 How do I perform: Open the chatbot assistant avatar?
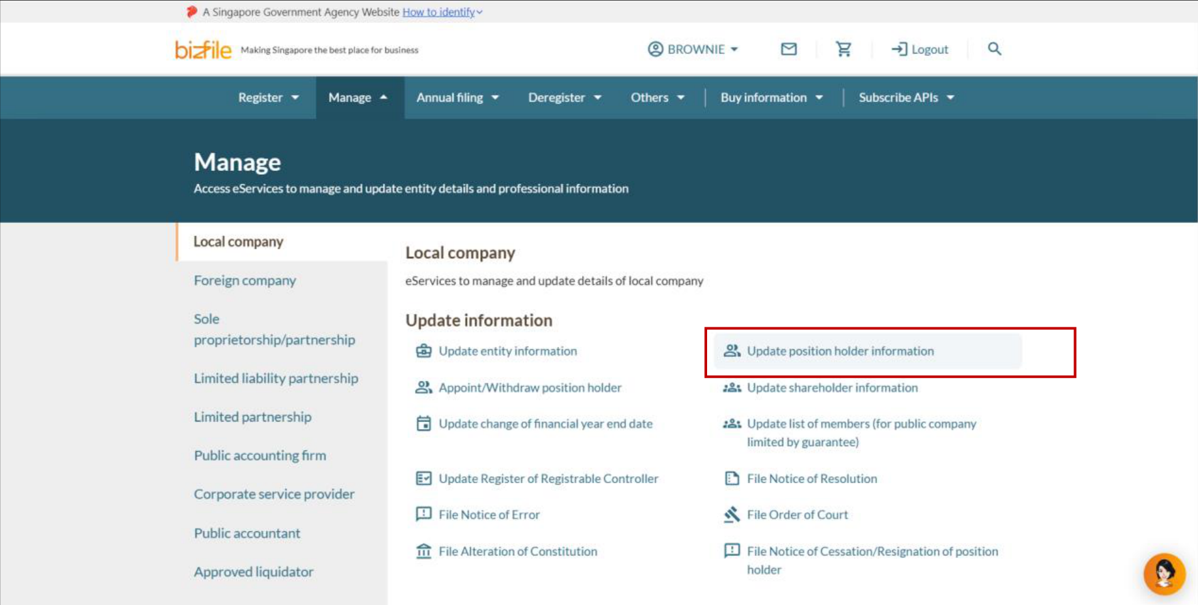[x=1164, y=574]
